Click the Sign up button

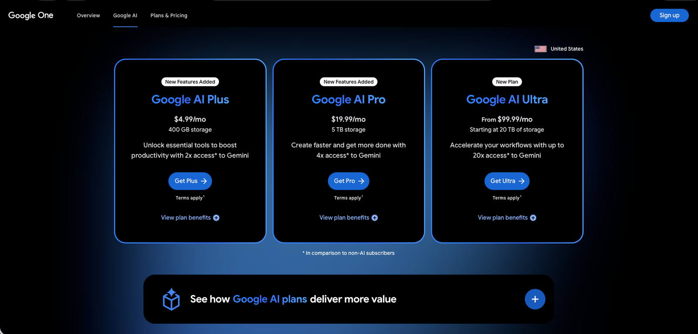(669, 15)
